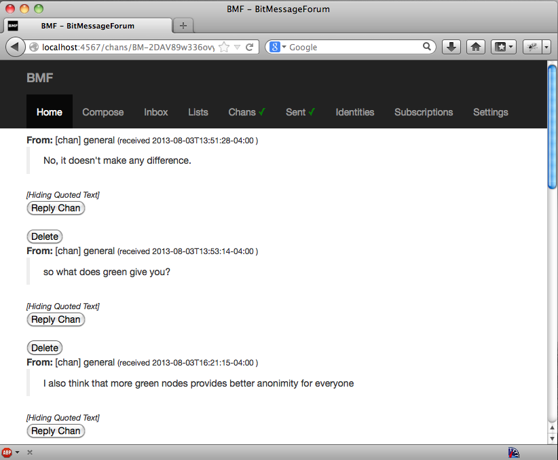Image resolution: width=558 pixels, height=460 pixels.
Task: Show quoted text under the anonimity message
Action: (x=63, y=418)
